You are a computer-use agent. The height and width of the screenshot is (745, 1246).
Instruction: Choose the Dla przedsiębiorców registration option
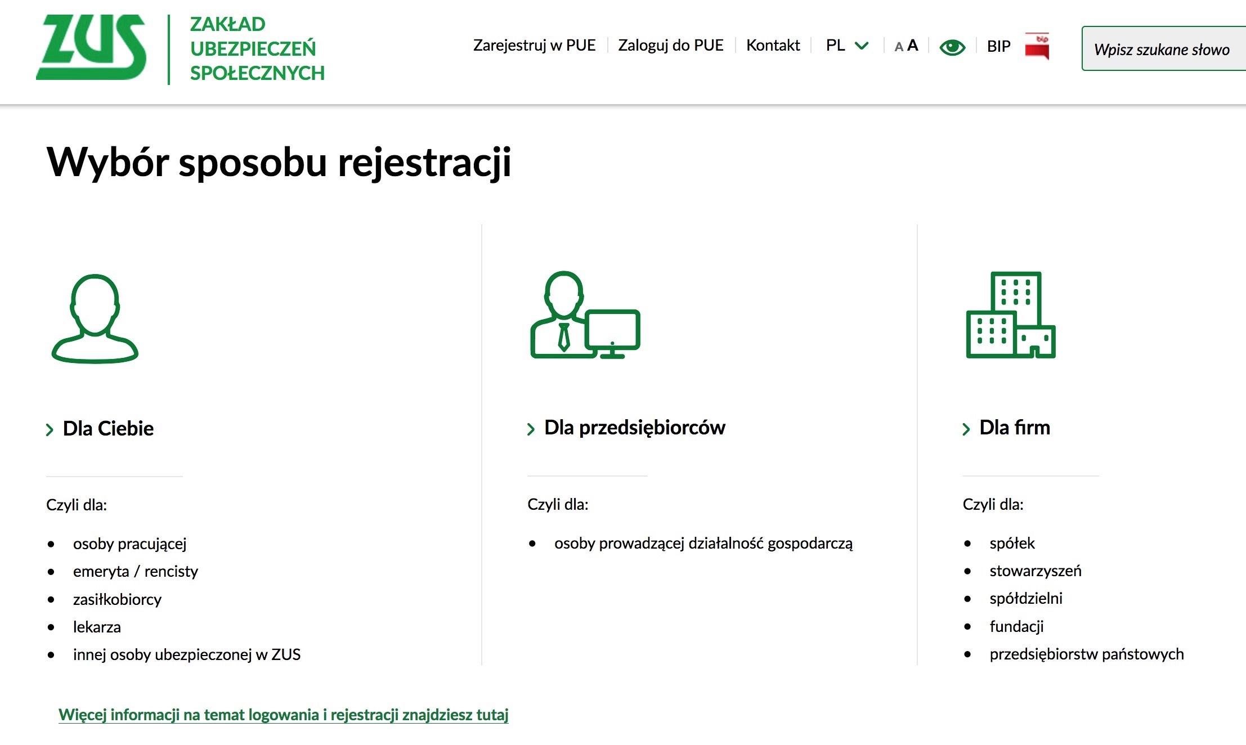[635, 428]
